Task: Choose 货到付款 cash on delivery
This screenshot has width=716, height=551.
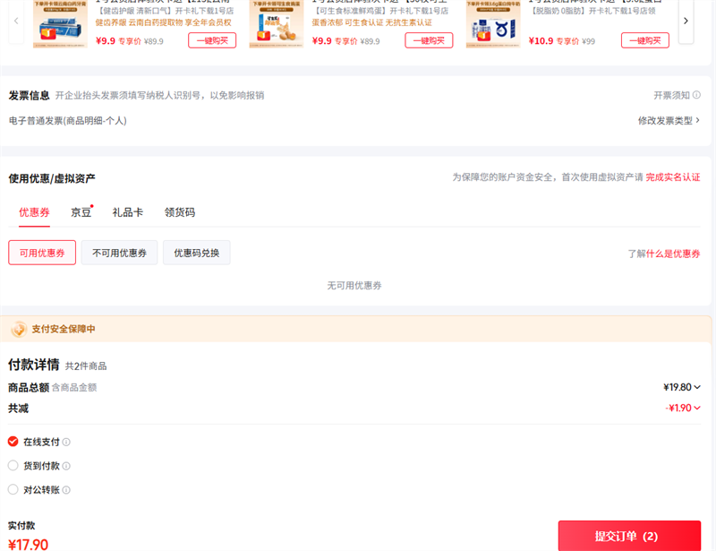Action: click(13, 466)
